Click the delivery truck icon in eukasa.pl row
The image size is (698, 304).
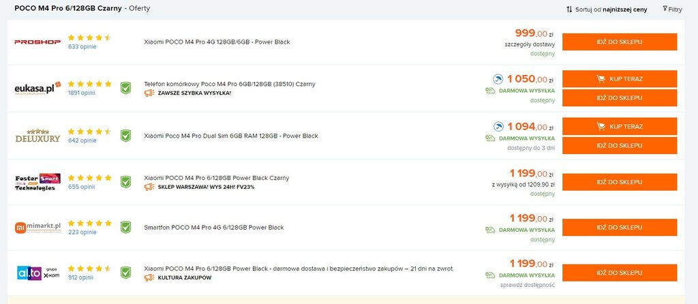coord(490,91)
